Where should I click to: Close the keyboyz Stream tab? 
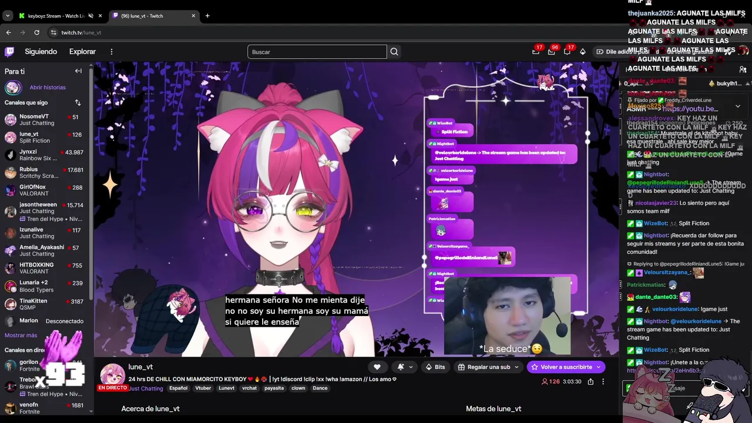point(100,16)
